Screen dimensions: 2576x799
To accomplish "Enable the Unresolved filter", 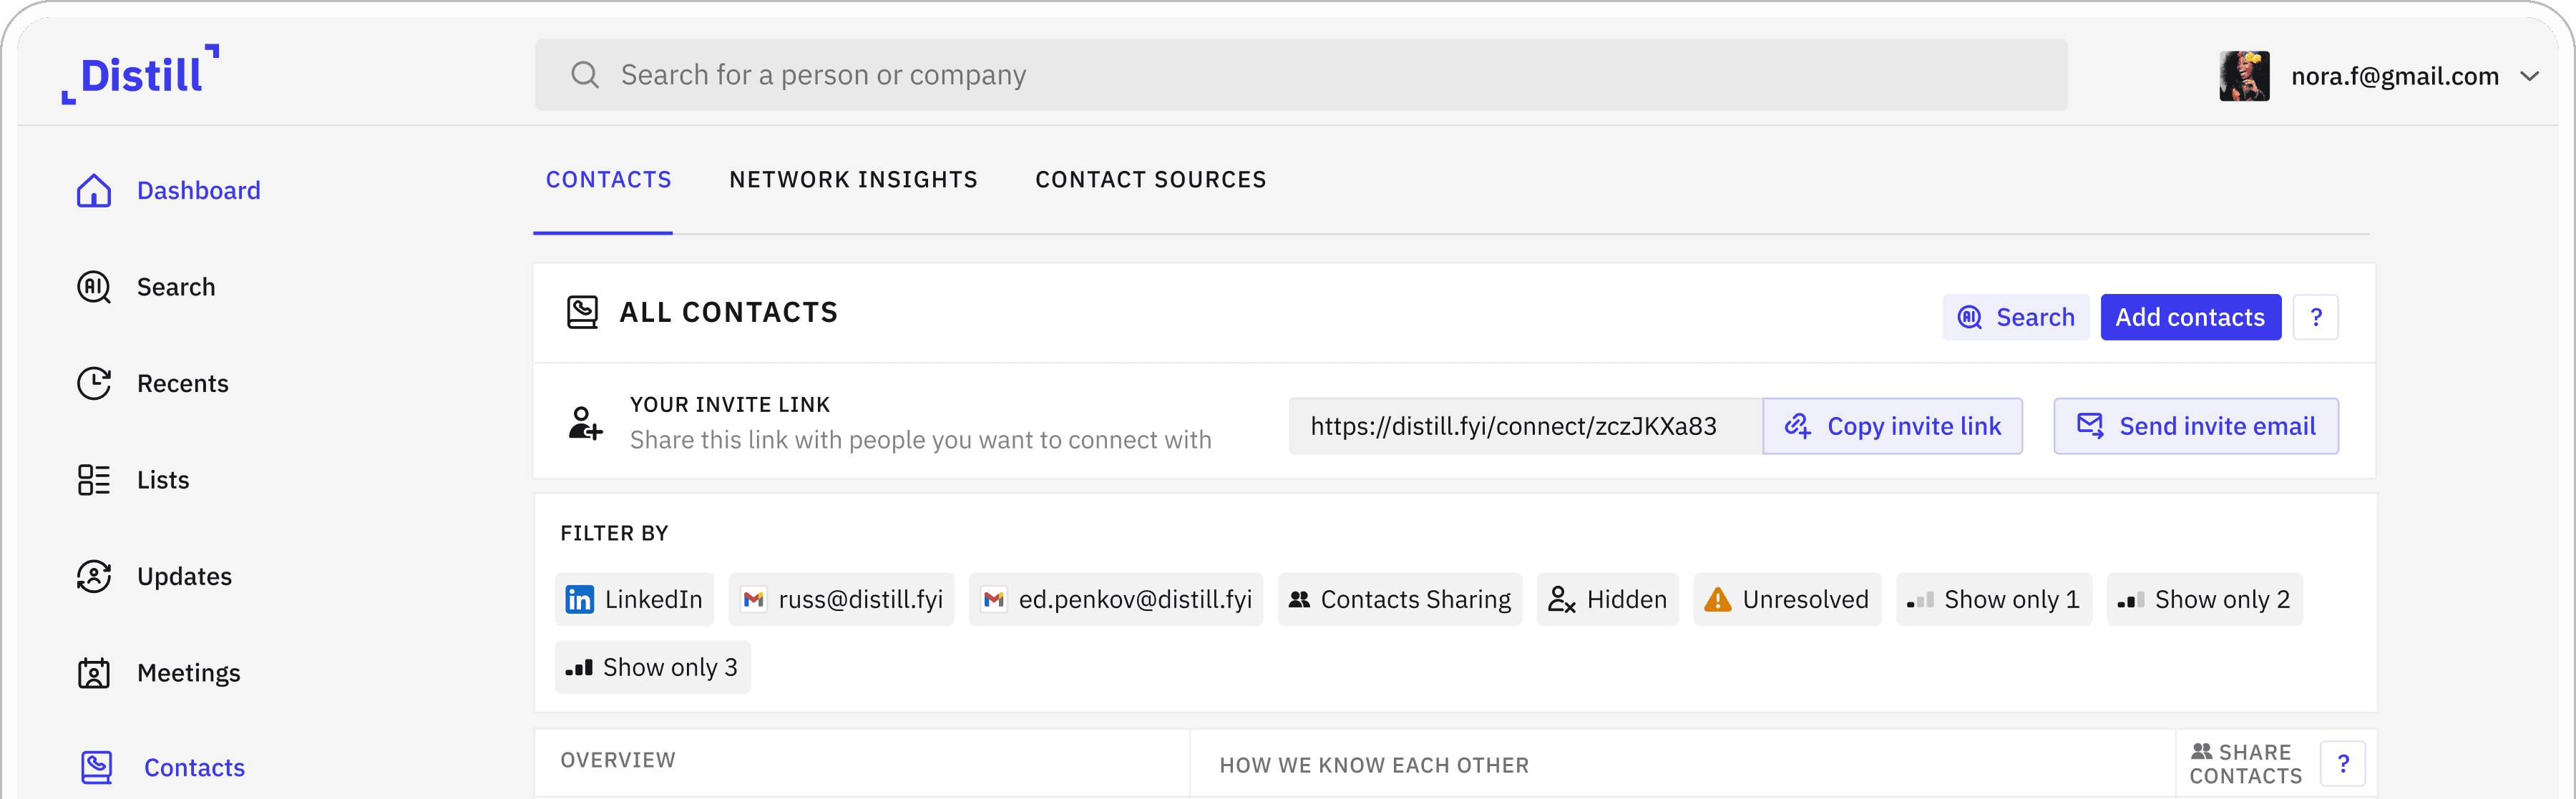I will [1786, 599].
